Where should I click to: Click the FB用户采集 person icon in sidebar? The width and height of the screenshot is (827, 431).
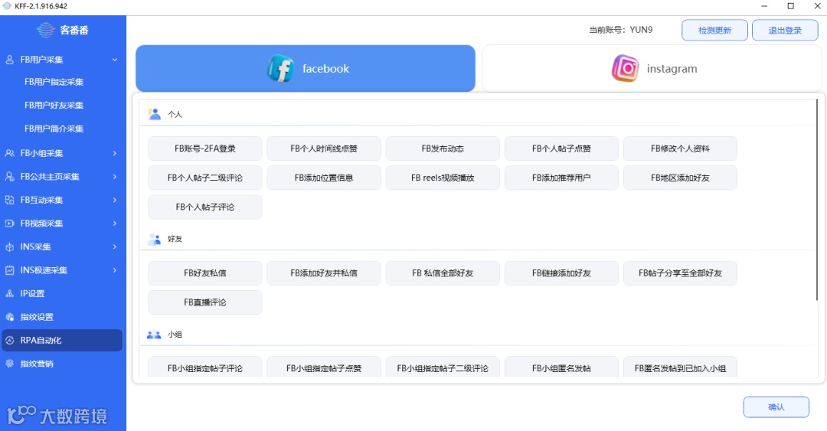9,60
